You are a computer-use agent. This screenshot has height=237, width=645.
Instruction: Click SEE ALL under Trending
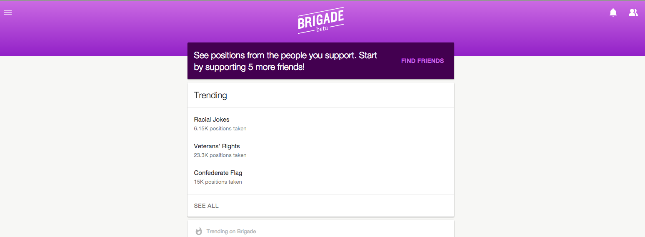tap(206, 206)
